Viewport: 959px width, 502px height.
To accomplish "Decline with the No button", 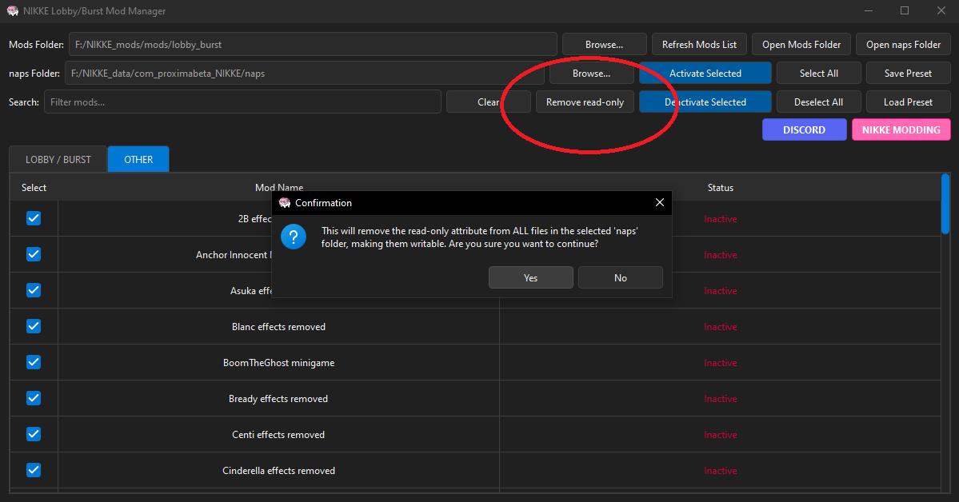I will [620, 277].
